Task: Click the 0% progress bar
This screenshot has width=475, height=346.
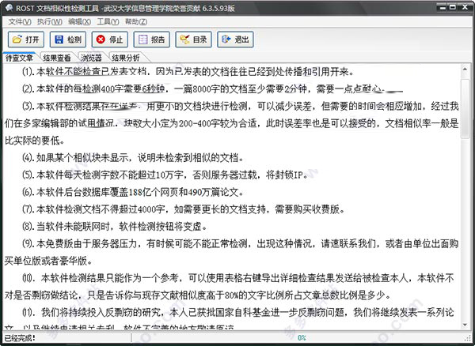Action: coord(302,337)
